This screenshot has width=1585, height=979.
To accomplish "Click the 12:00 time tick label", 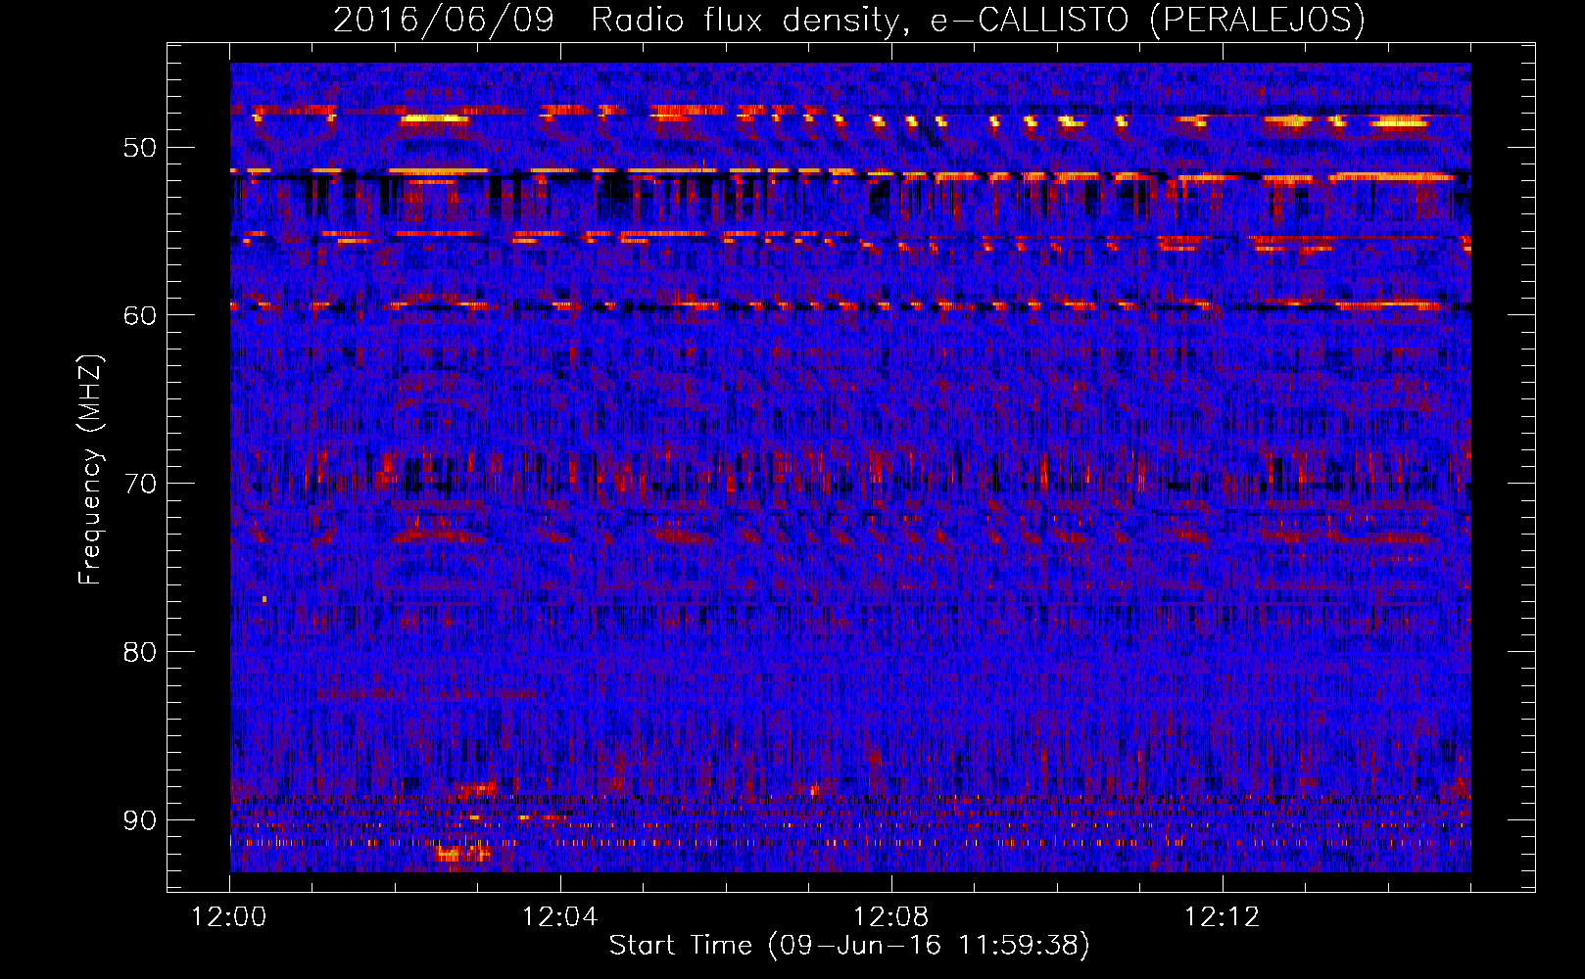I will coord(229,917).
